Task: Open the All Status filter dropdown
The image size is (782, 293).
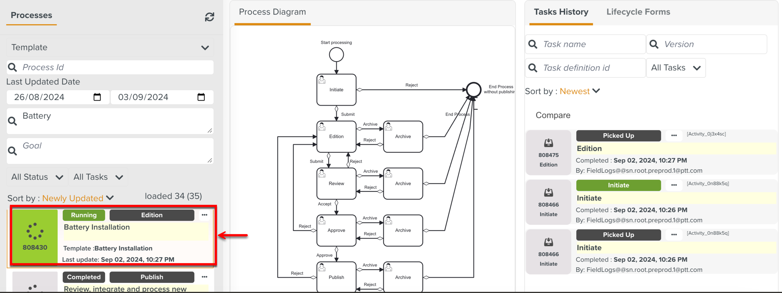Action: 37,177
